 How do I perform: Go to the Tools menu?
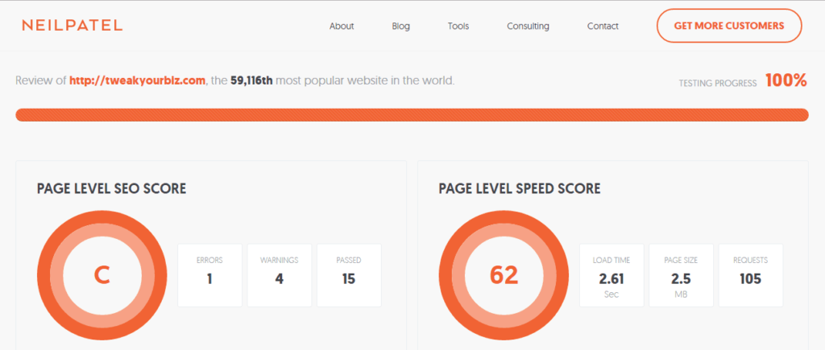click(458, 26)
